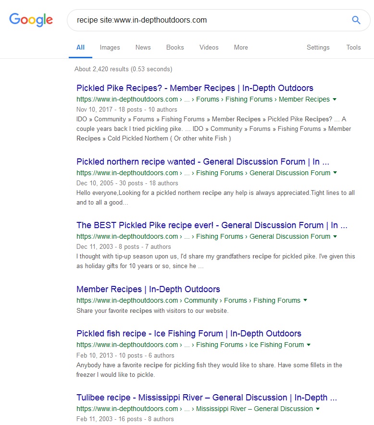Open Pickled northern recipe wanted result
374x425 pixels.
(x=203, y=162)
